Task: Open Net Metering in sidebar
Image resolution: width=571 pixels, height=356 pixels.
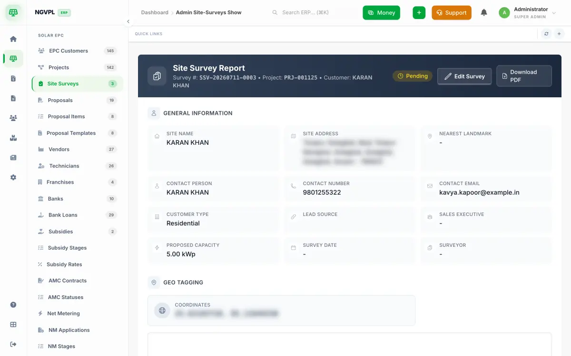Action: coord(77,313)
